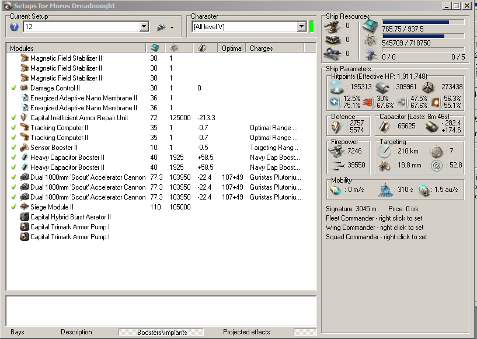This screenshot has width=477, height=339.
Task: Click the Price: 0 isk text
Action: click(403, 209)
